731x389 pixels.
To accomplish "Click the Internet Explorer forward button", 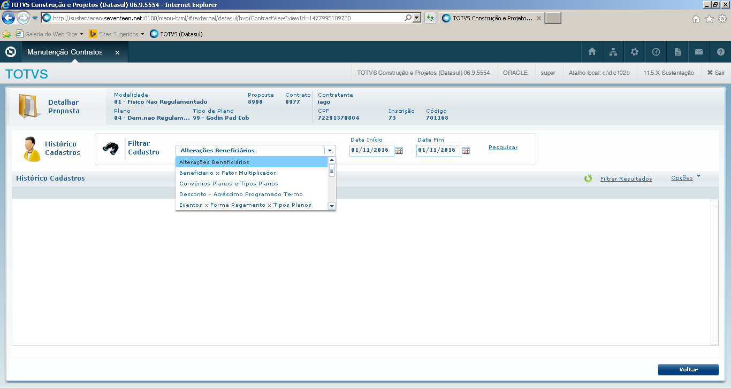I will coord(23,18).
